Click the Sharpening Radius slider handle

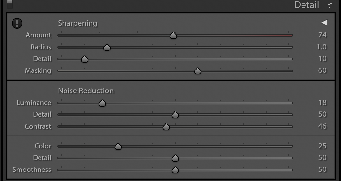pos(107,47)
